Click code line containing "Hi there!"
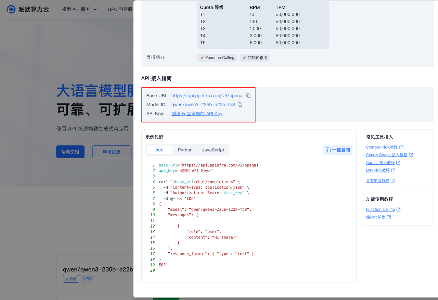The height and width of the screenshot is (300, 438). (212, 237)
